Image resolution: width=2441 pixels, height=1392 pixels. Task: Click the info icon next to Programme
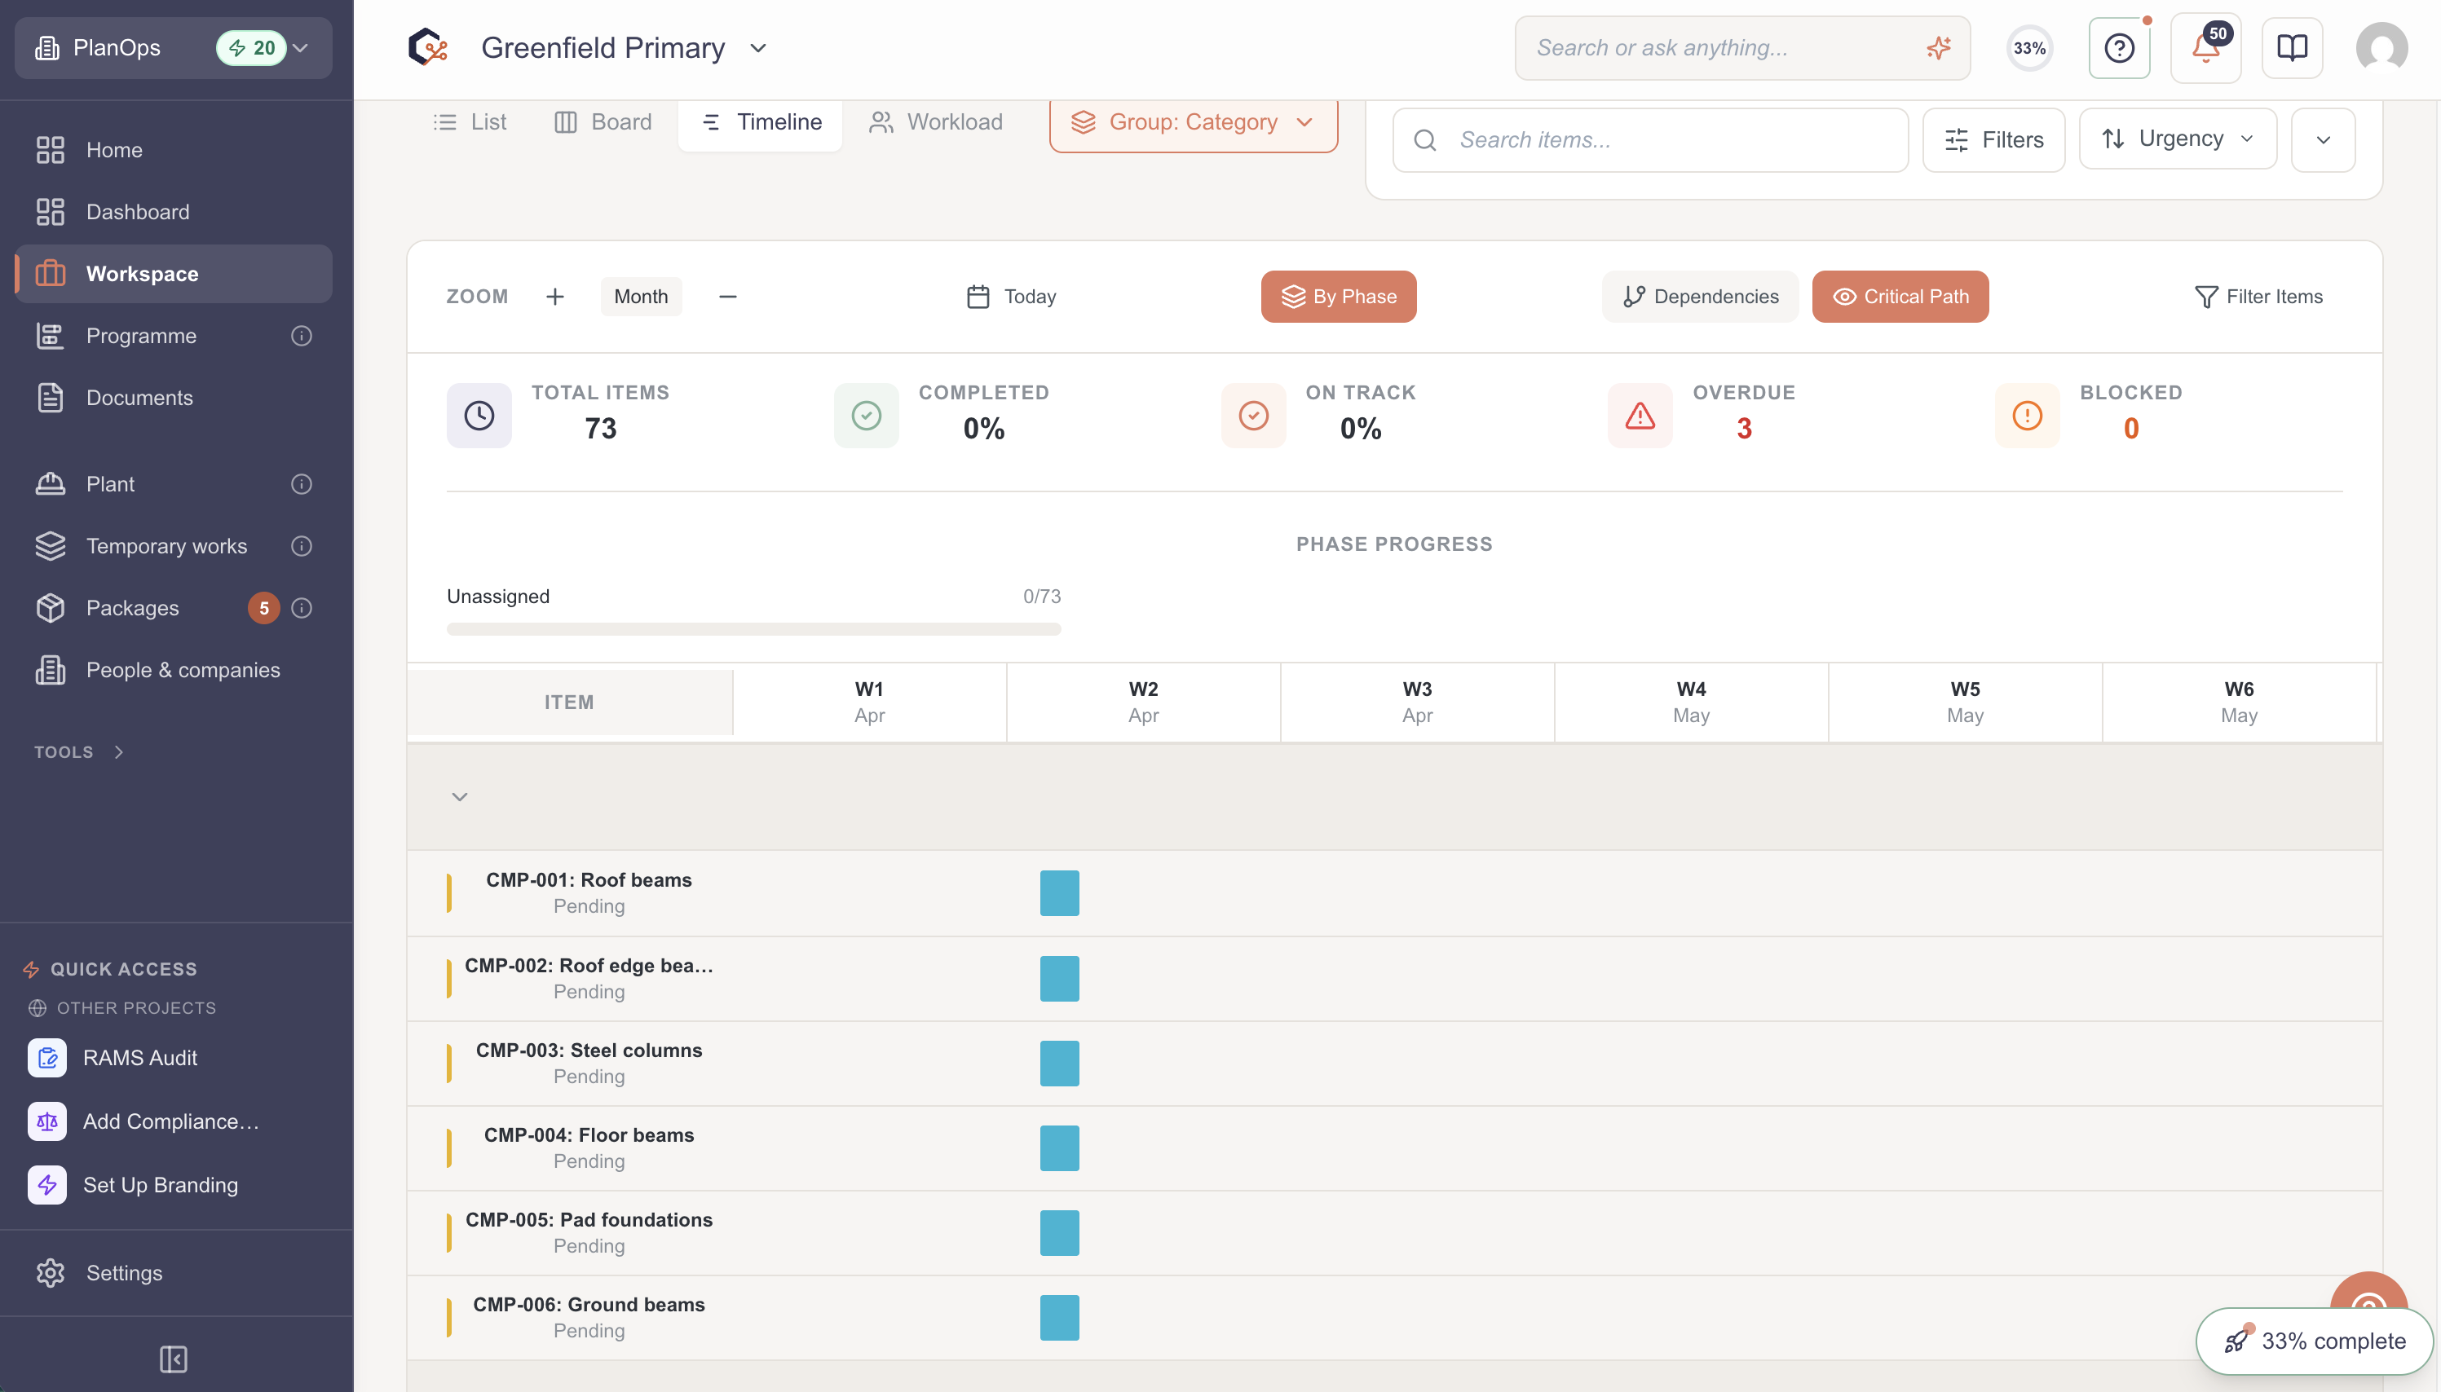pyautogui.click(x=301, y=336)
